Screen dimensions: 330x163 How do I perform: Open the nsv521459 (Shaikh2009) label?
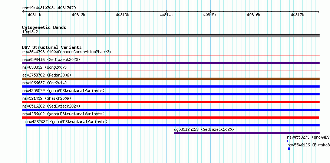pyautogui.click(x=47, y=98)
